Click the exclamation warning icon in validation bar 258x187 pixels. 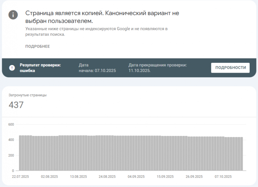tap(12, 68)
